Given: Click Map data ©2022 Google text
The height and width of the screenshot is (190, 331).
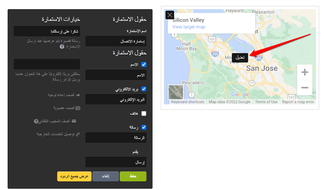Looking at the screenshot, I should click(230, 102).
